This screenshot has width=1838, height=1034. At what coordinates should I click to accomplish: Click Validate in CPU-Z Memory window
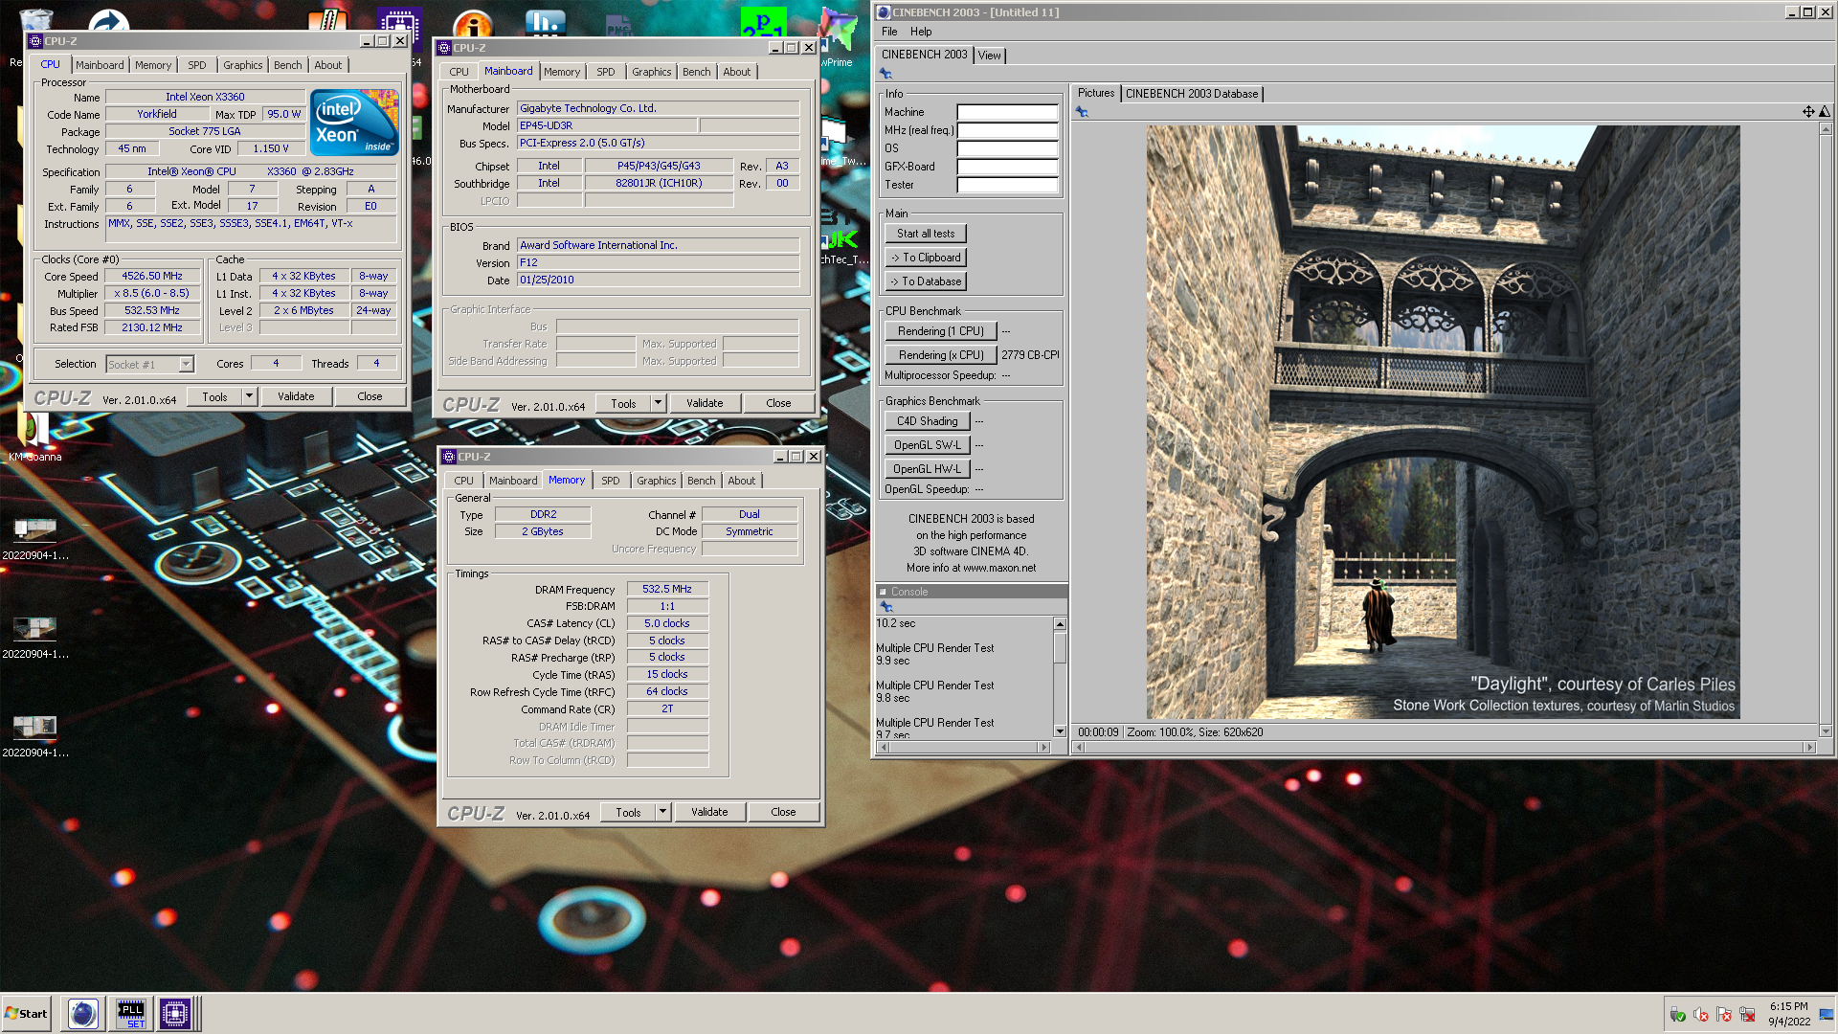point(709,812)
